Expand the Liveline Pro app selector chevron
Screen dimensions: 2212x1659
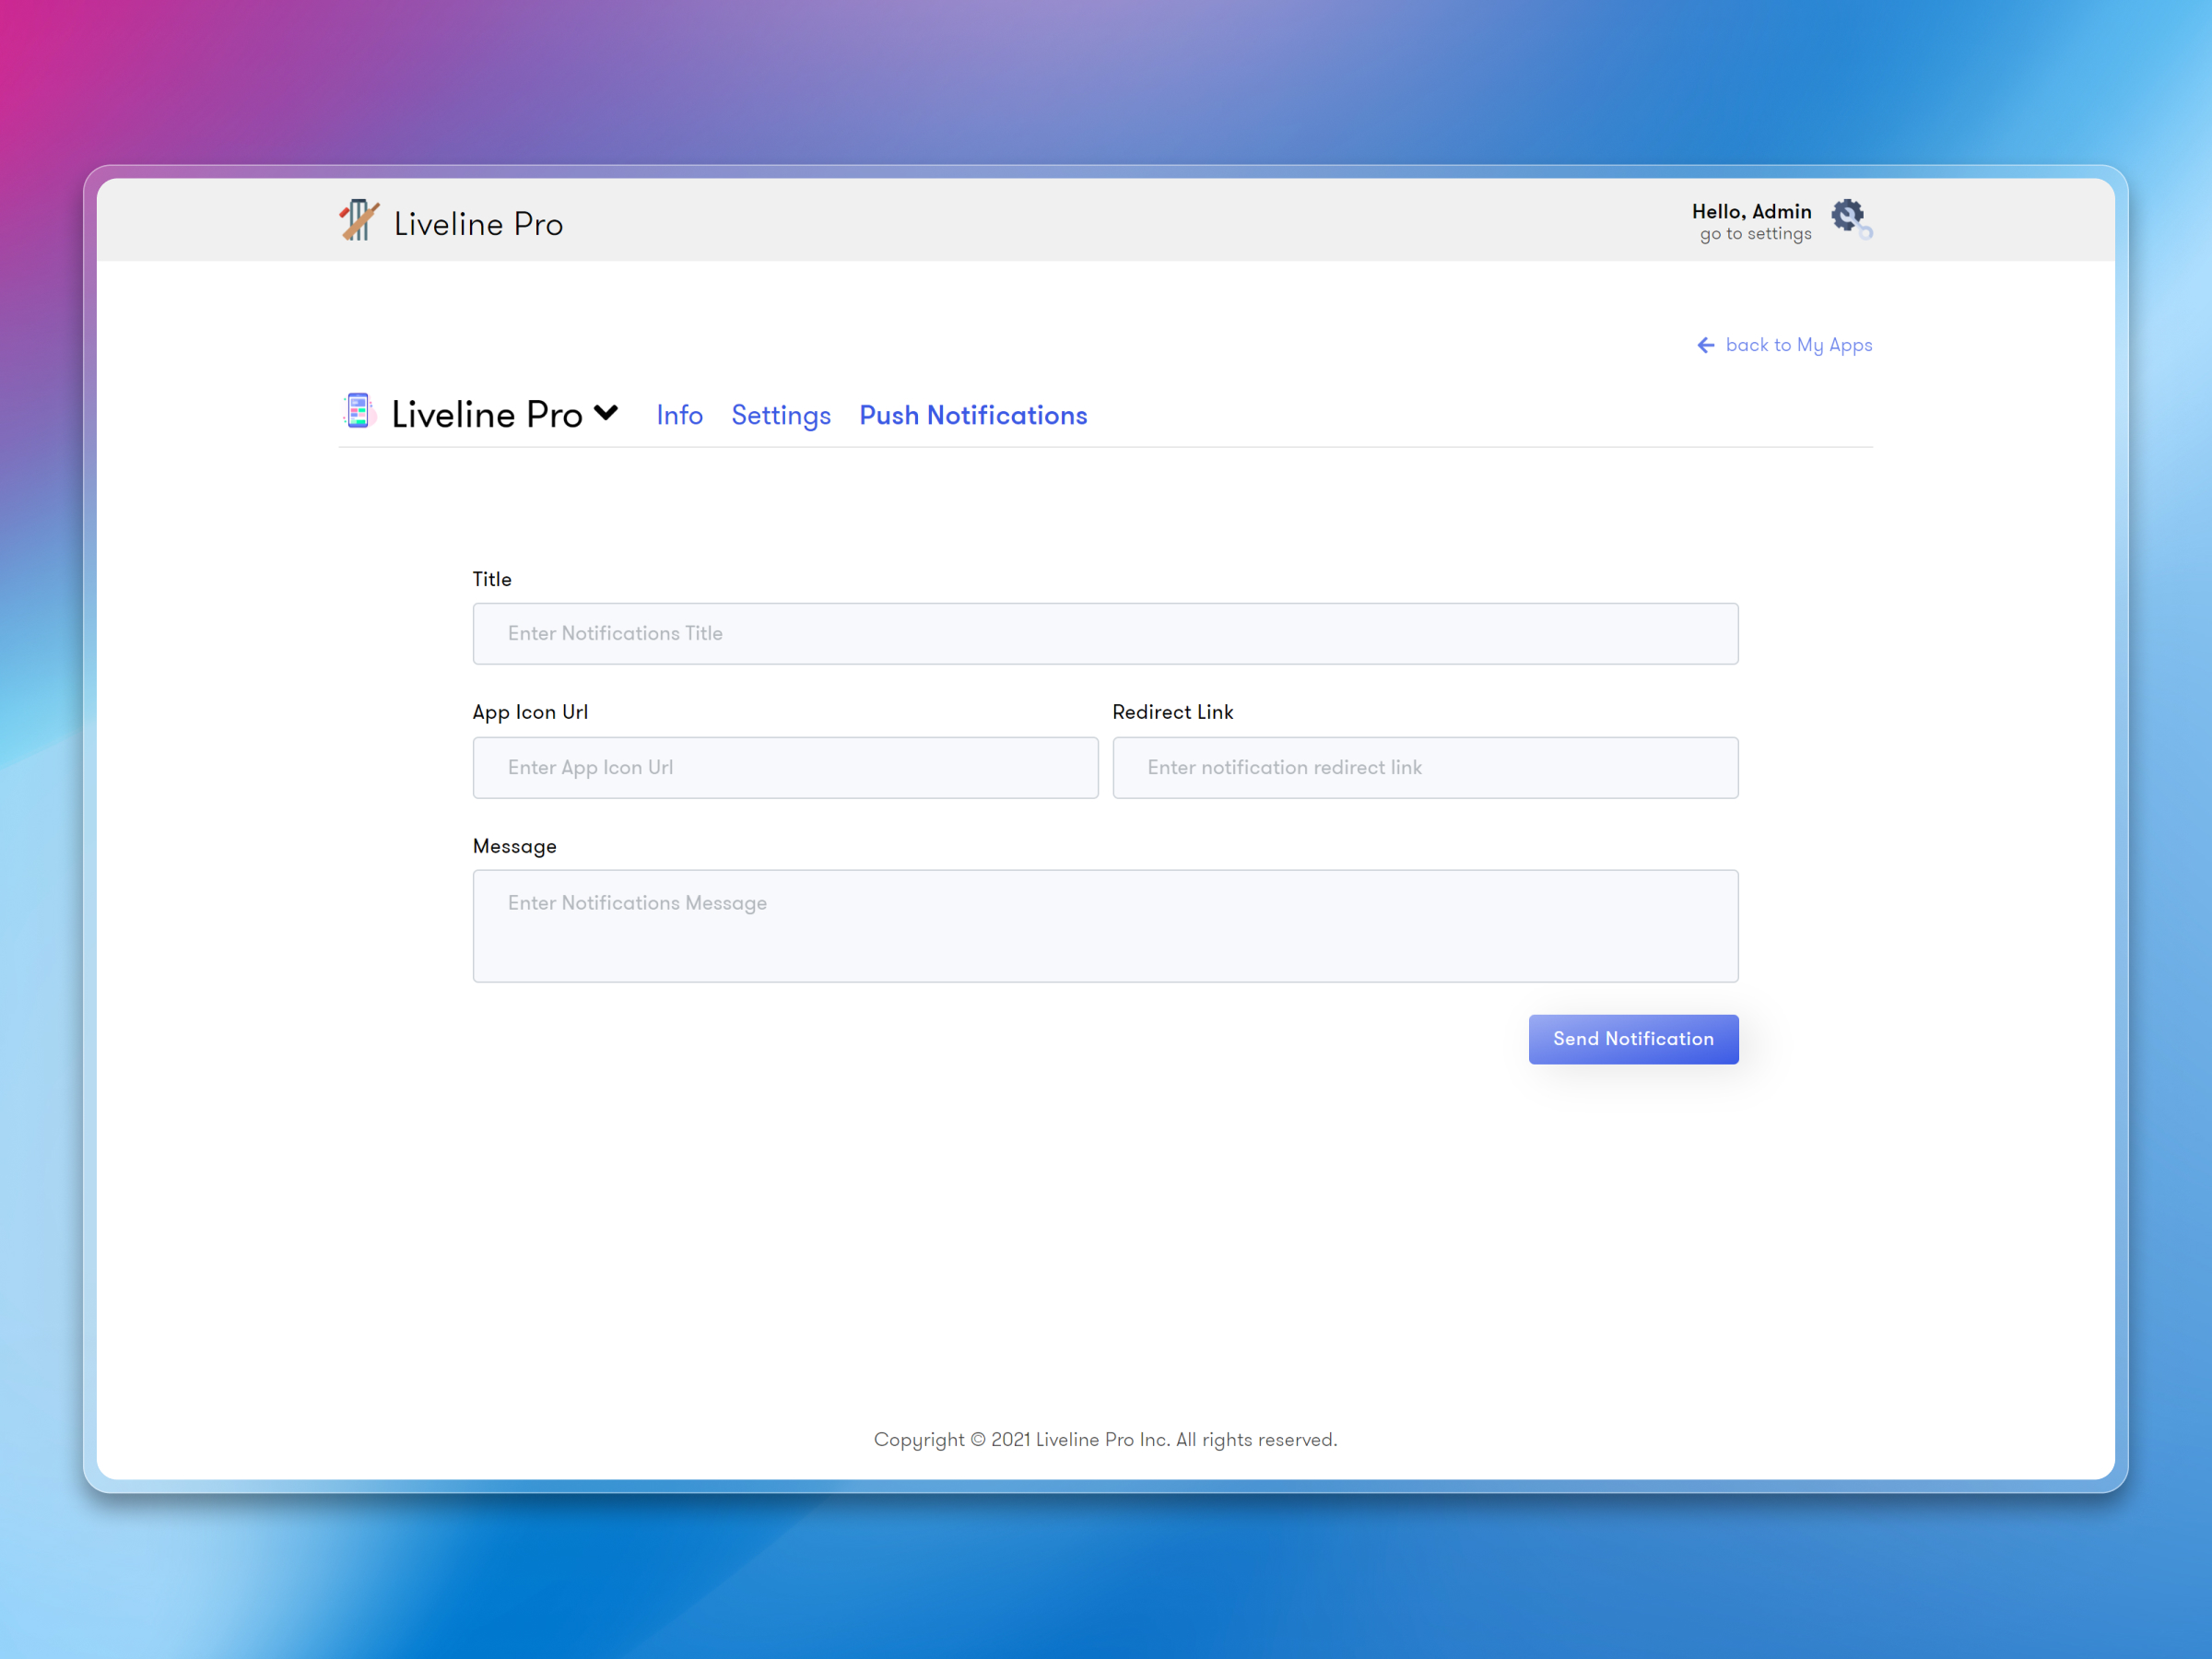(606, 412)
